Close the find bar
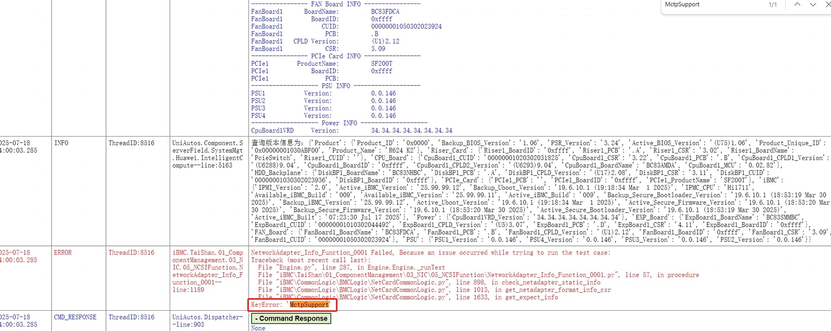Image resolution: width=831 pixels, height=331 pixels. coord(828,5)
